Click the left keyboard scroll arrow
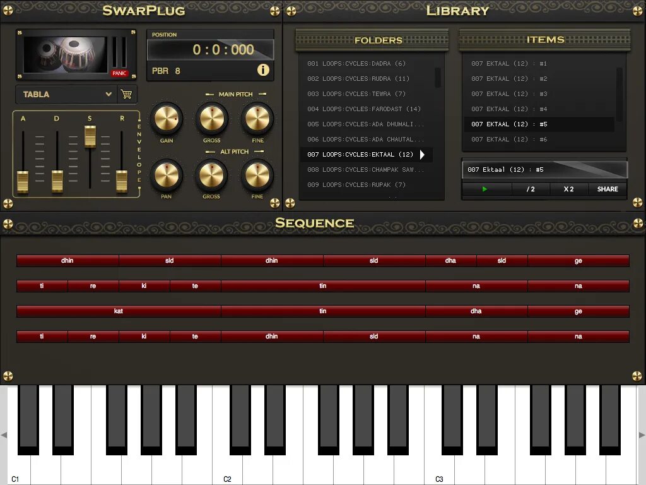The width and height of the screenshot is (646, 485). (4, 435)
